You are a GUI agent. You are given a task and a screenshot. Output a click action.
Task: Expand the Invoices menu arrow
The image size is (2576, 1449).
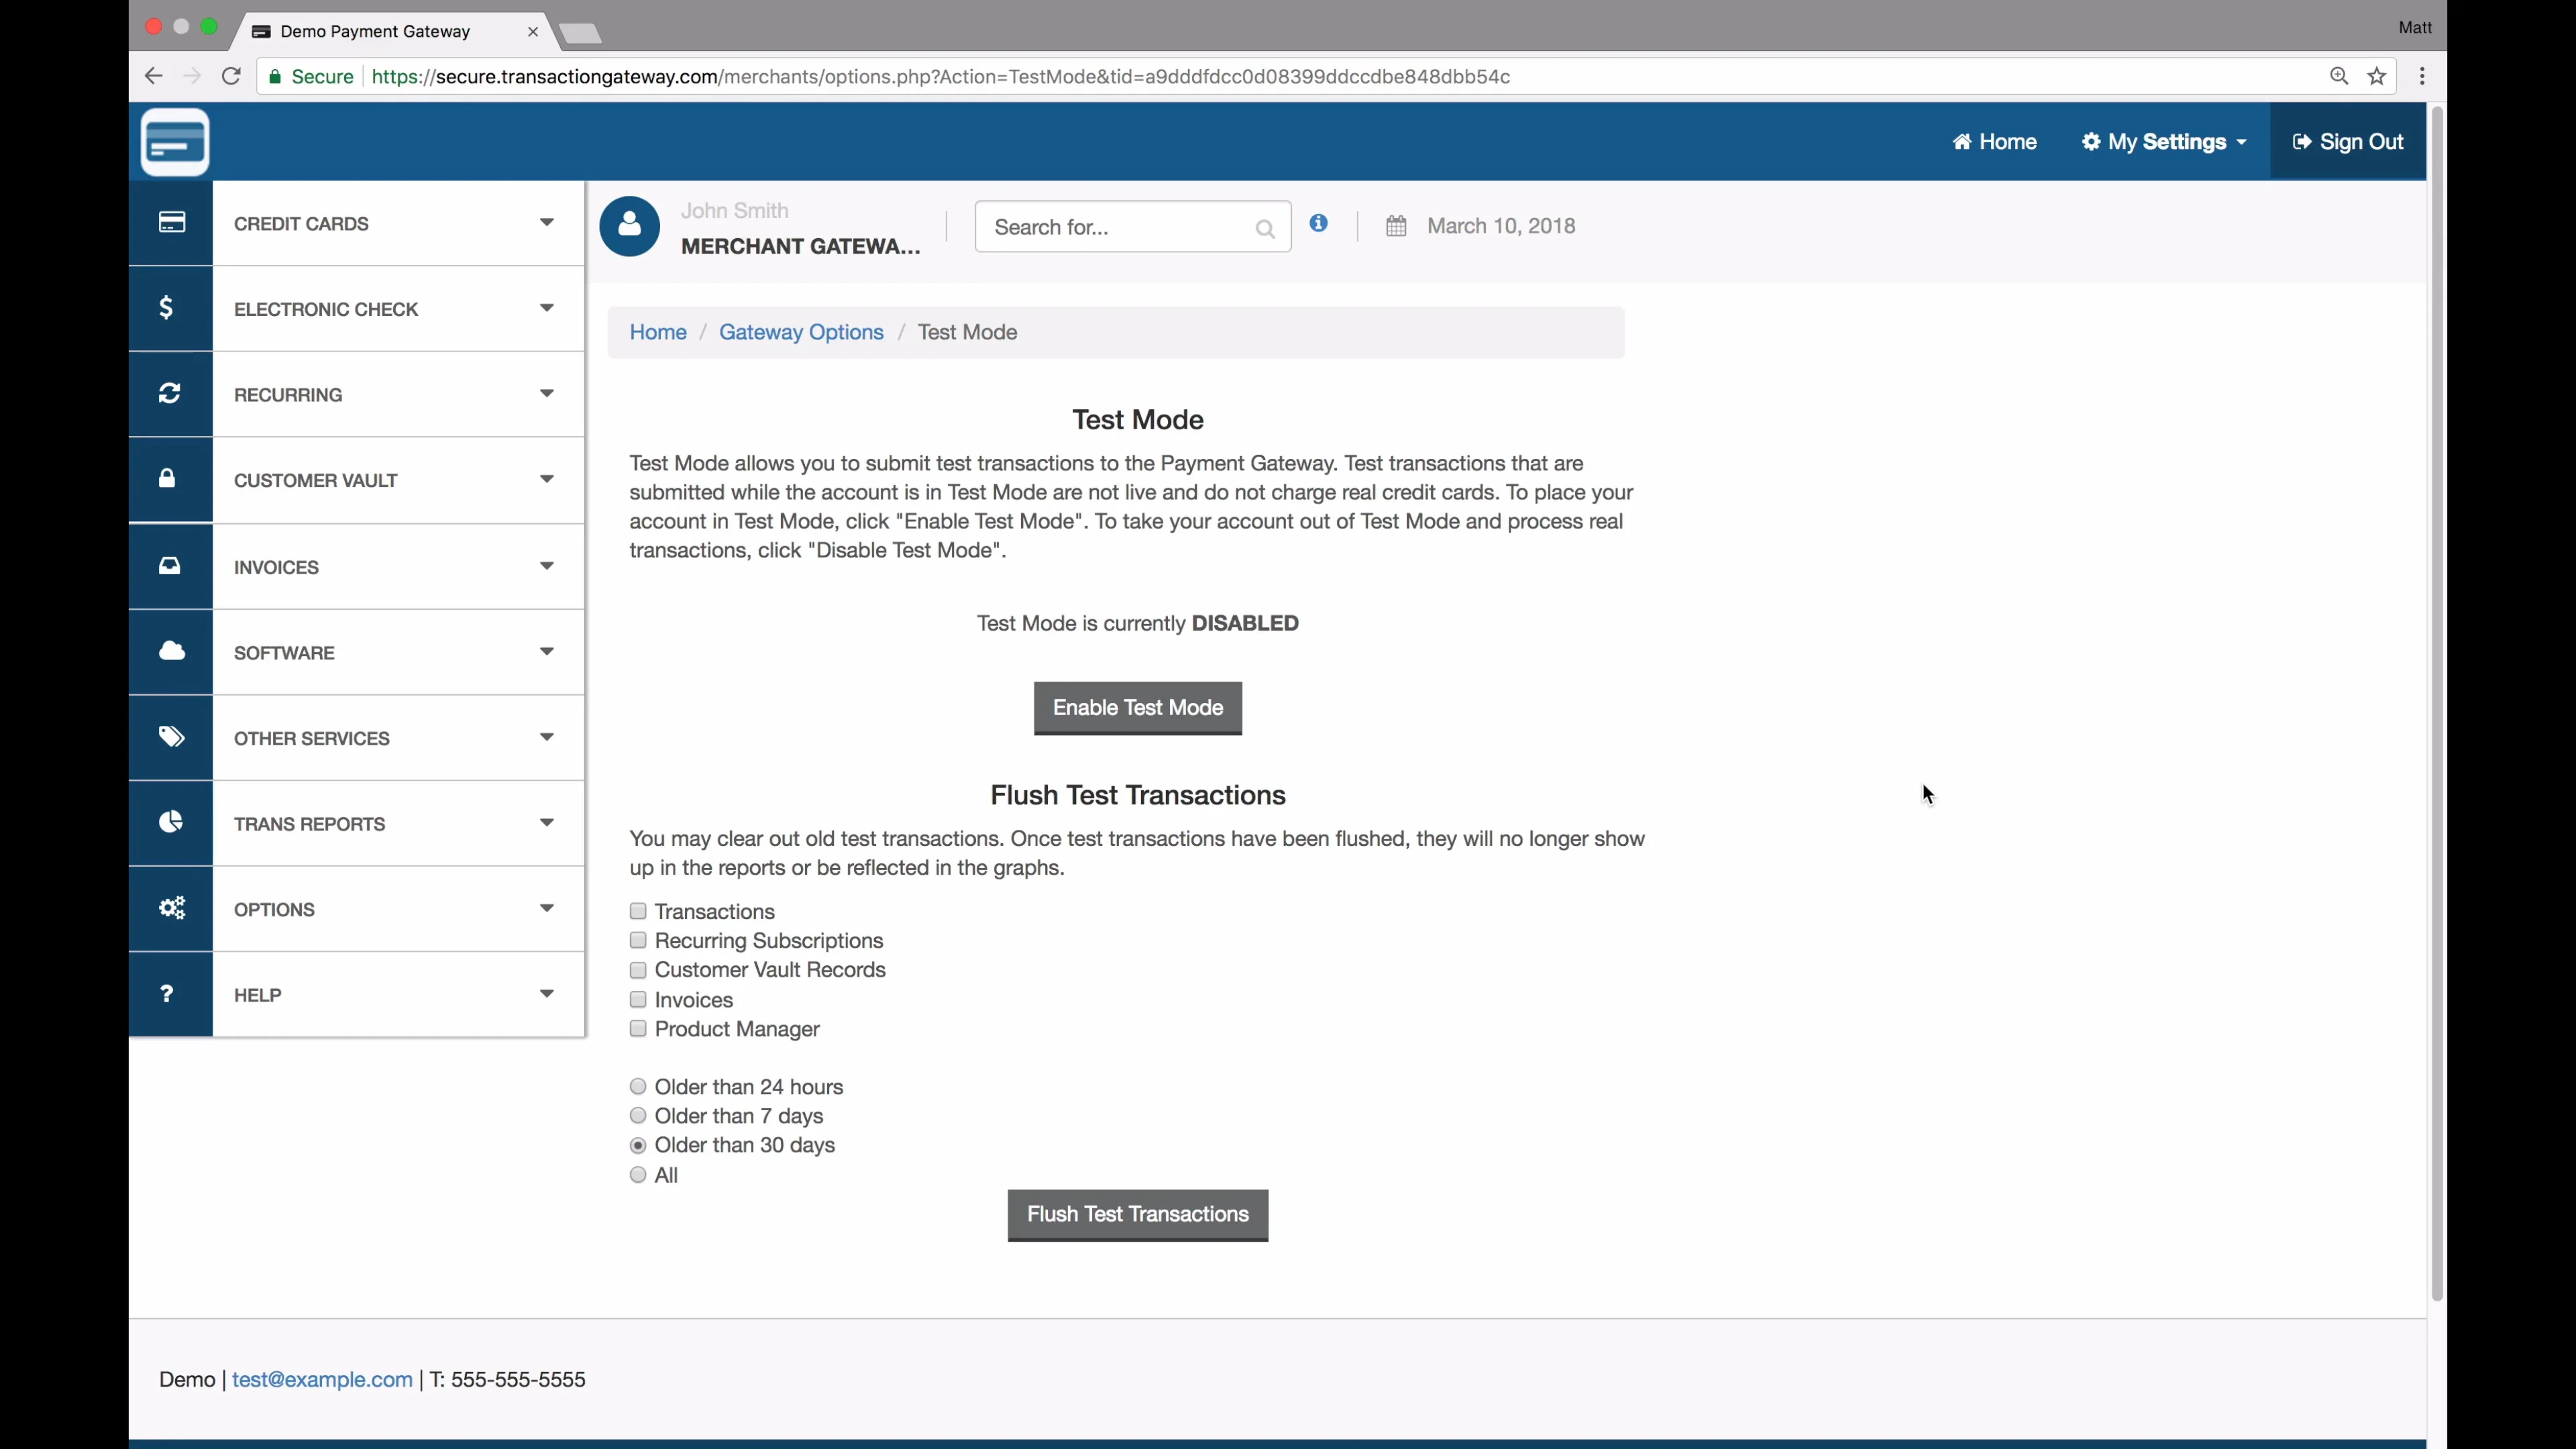tap(546, 566)
